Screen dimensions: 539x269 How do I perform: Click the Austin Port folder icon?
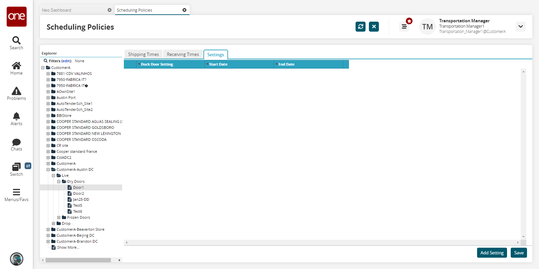click(x=53, y=98)
